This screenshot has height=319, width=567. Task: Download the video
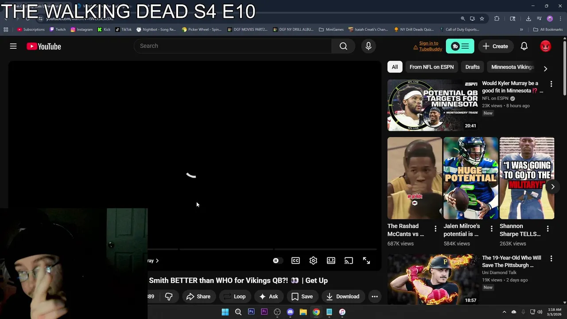343,296
